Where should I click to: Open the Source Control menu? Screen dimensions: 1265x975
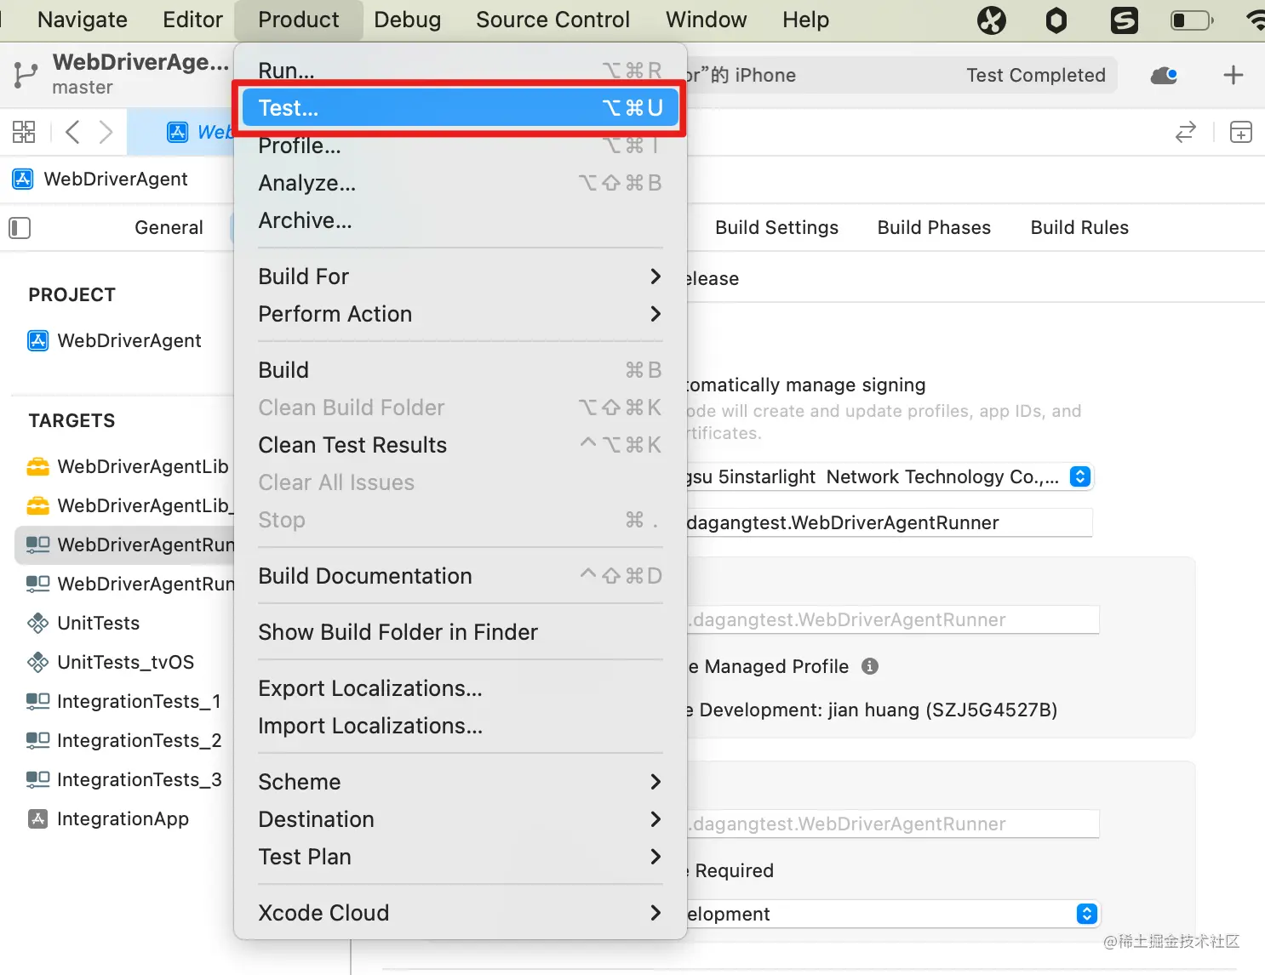coord(552,20)
